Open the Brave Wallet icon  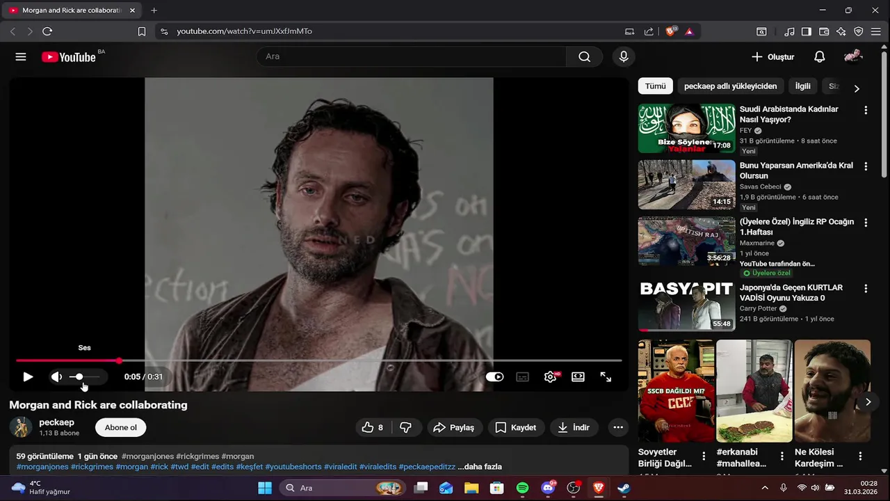(824, 31)
